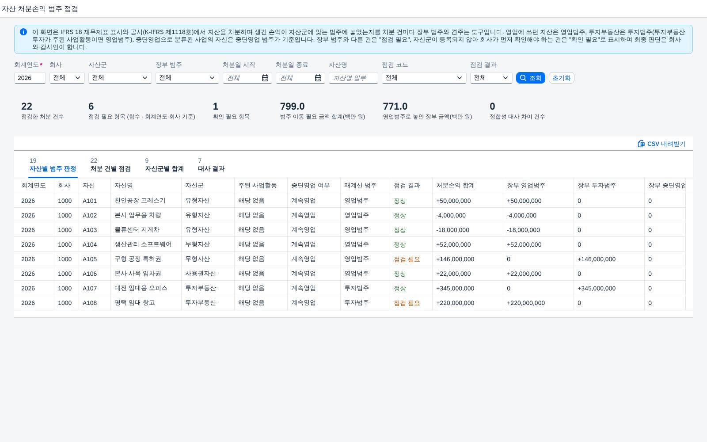Click the 장부 투자범주 column header

click(609, 186)
